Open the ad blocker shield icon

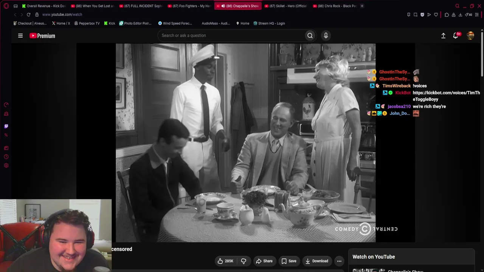(422, 15)
